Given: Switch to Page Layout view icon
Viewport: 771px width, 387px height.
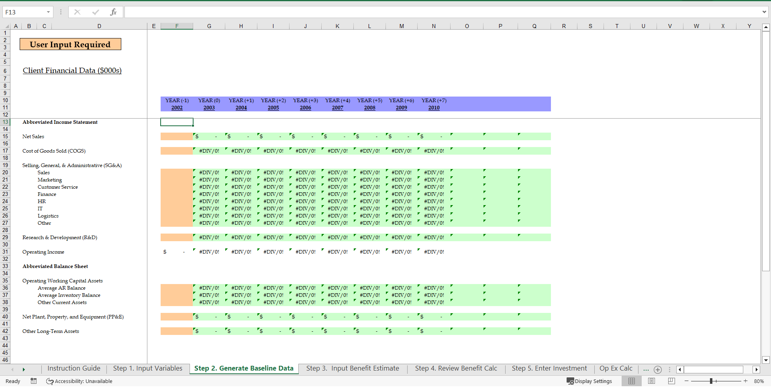Looking at the screenshot, I should coord(651,381).
